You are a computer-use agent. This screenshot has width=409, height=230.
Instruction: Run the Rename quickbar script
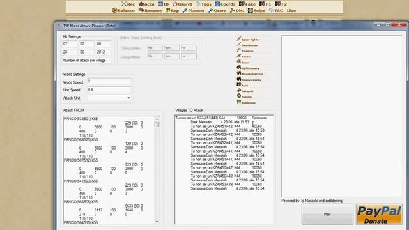tap(150, 10)
